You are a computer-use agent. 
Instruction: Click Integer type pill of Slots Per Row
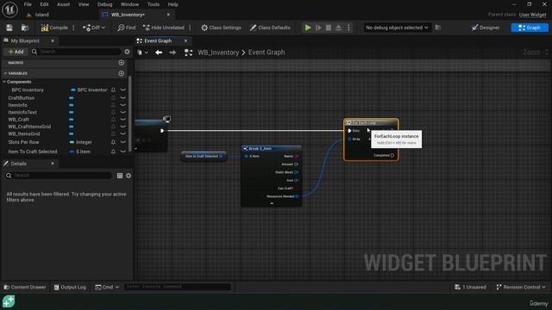pyautogui.click(x=80, y=142)
